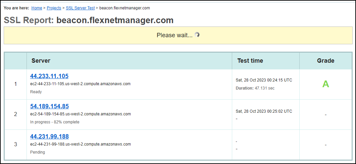Click the loading spinner beside Please wait
The width and height of the screenshot is (356, 164).
pos(197,35)
